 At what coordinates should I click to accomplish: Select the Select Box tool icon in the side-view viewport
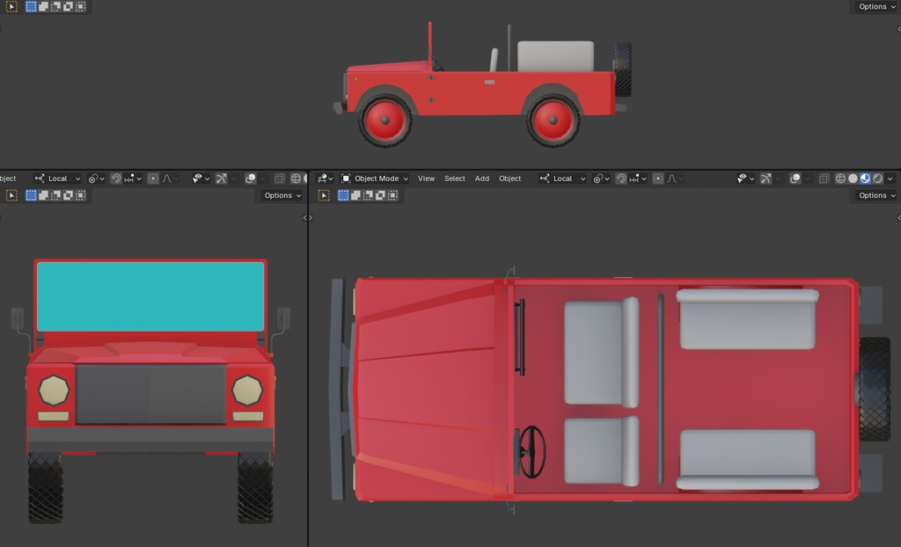click(x=11, y=7)
